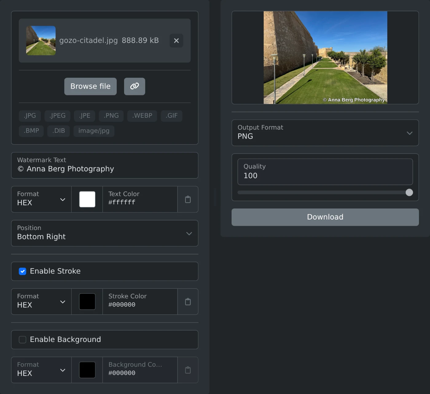Click the .GIF format tag
Image resolution: width=430 pixels, height=394 pixels.
coord(172,116)
